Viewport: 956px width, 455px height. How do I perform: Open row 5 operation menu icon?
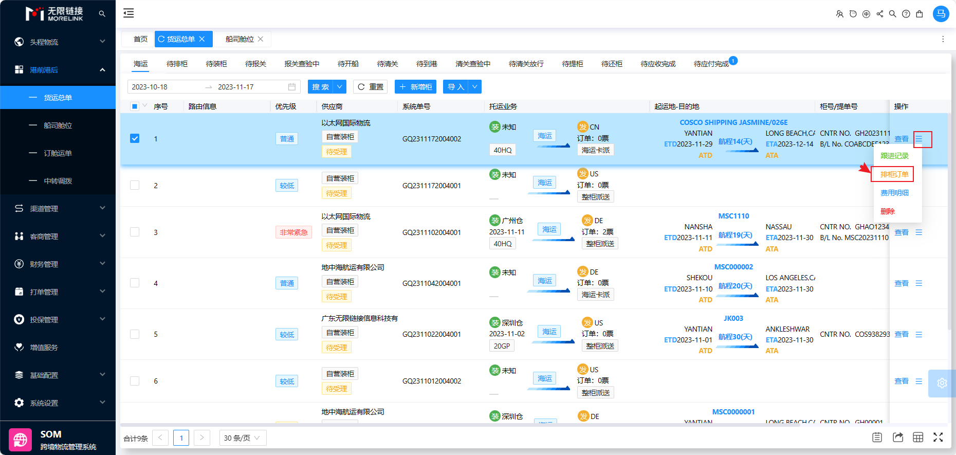919,334
